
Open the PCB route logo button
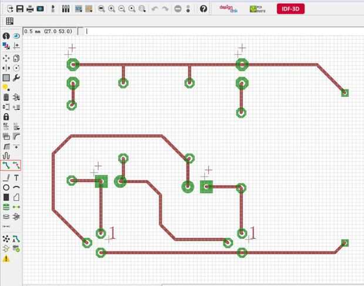(258, 9)
